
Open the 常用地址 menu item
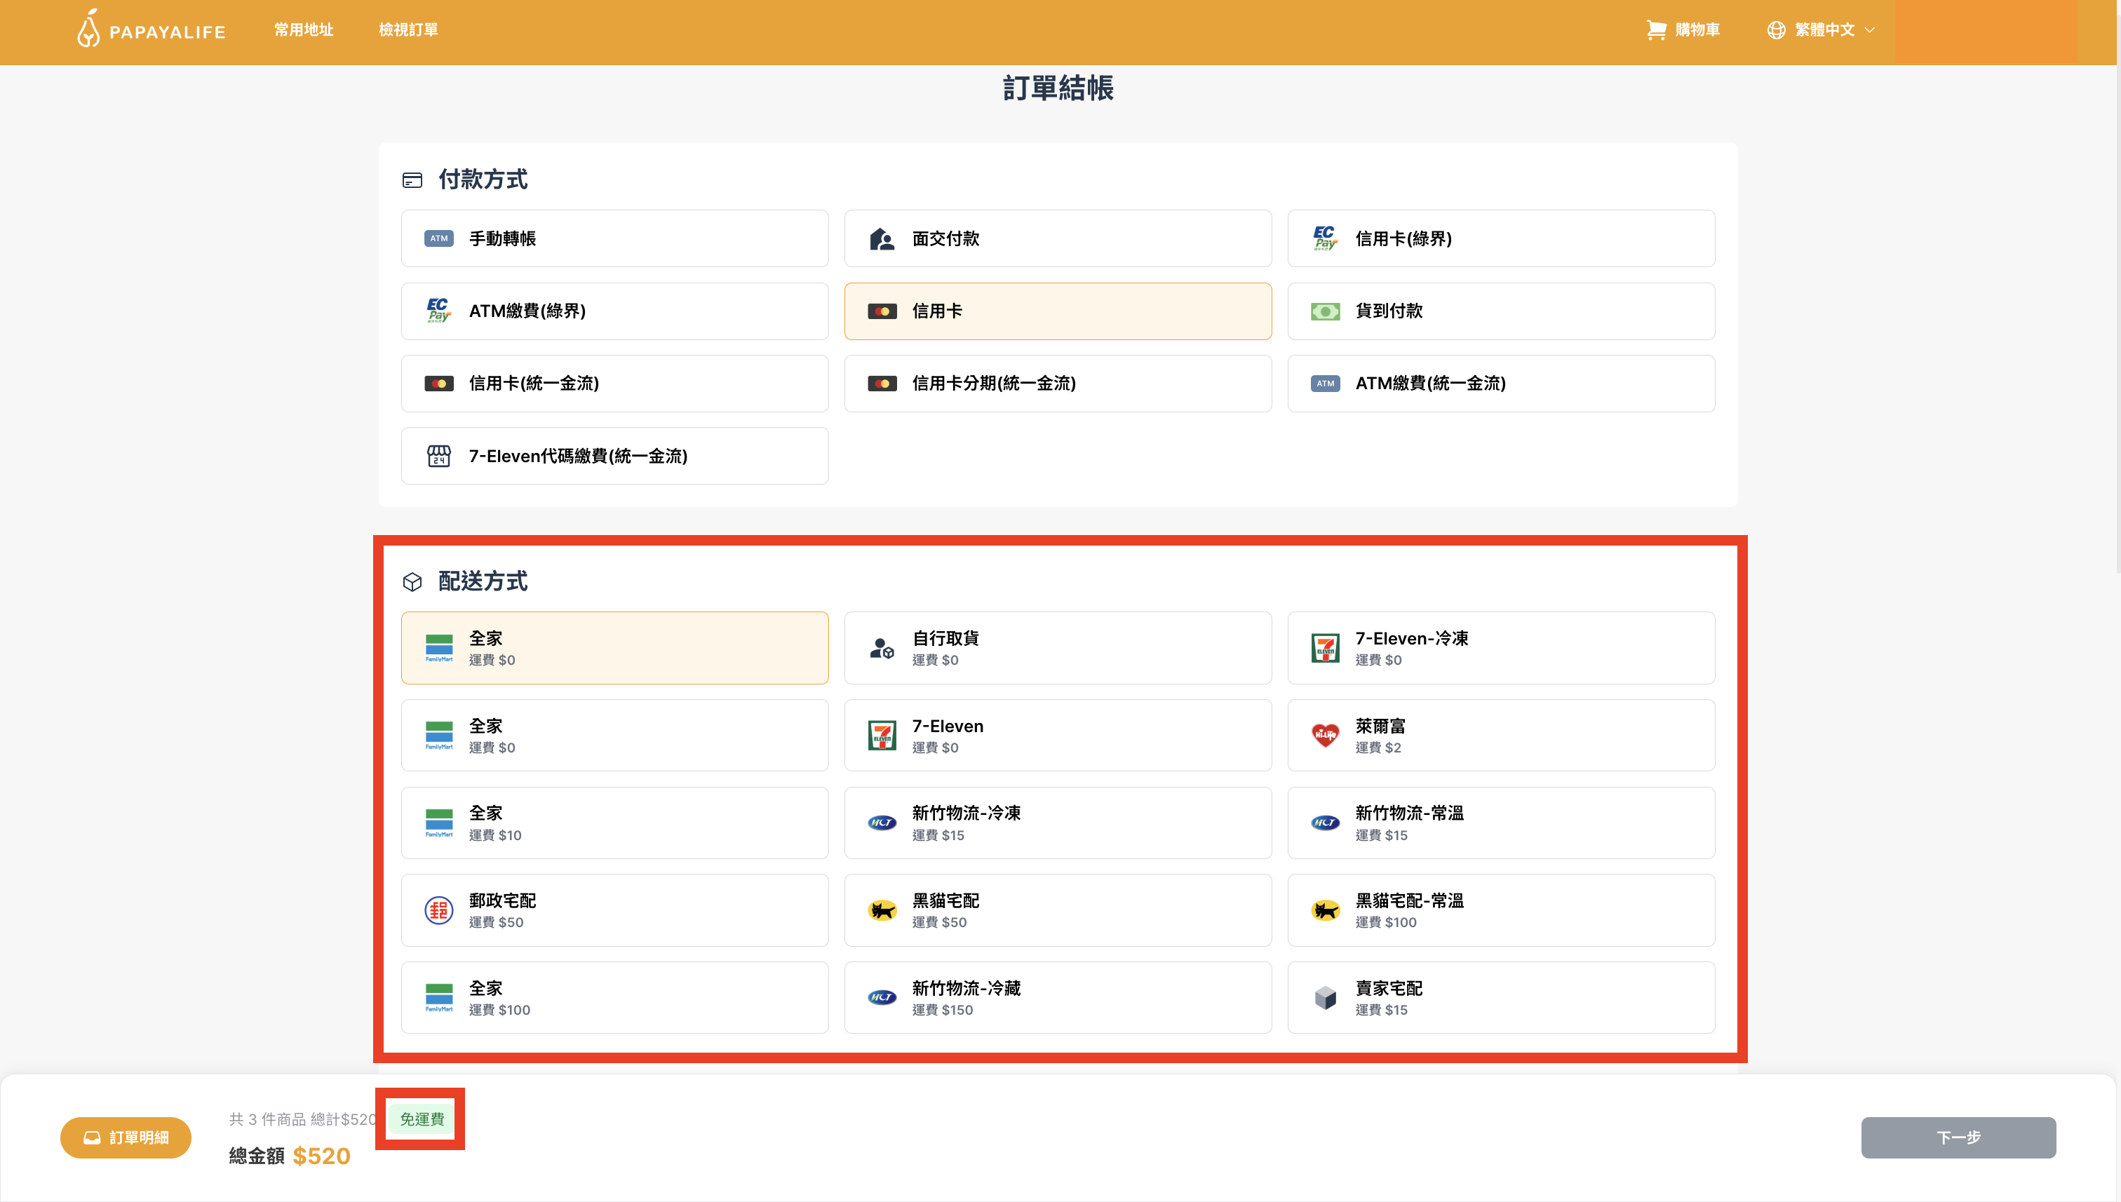tap(302, 29)
